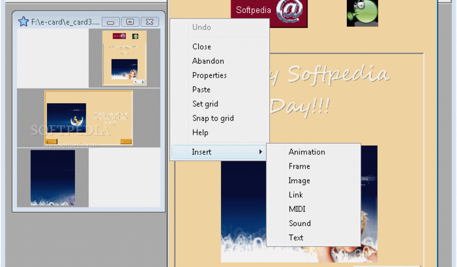Viewport: 457px width, 267px height.
Task: Select the bottom dark blue image thumbnail
Action: pyautogui.click(x=53, y=178)
